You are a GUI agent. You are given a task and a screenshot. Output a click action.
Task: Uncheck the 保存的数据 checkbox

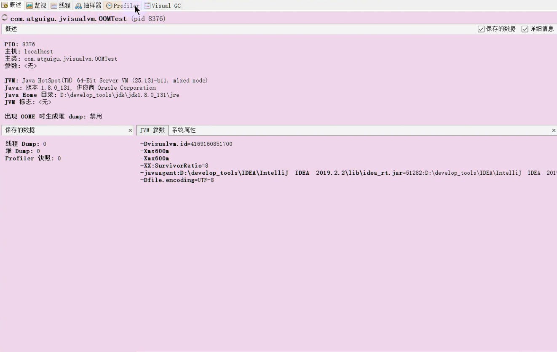point(481,29)
